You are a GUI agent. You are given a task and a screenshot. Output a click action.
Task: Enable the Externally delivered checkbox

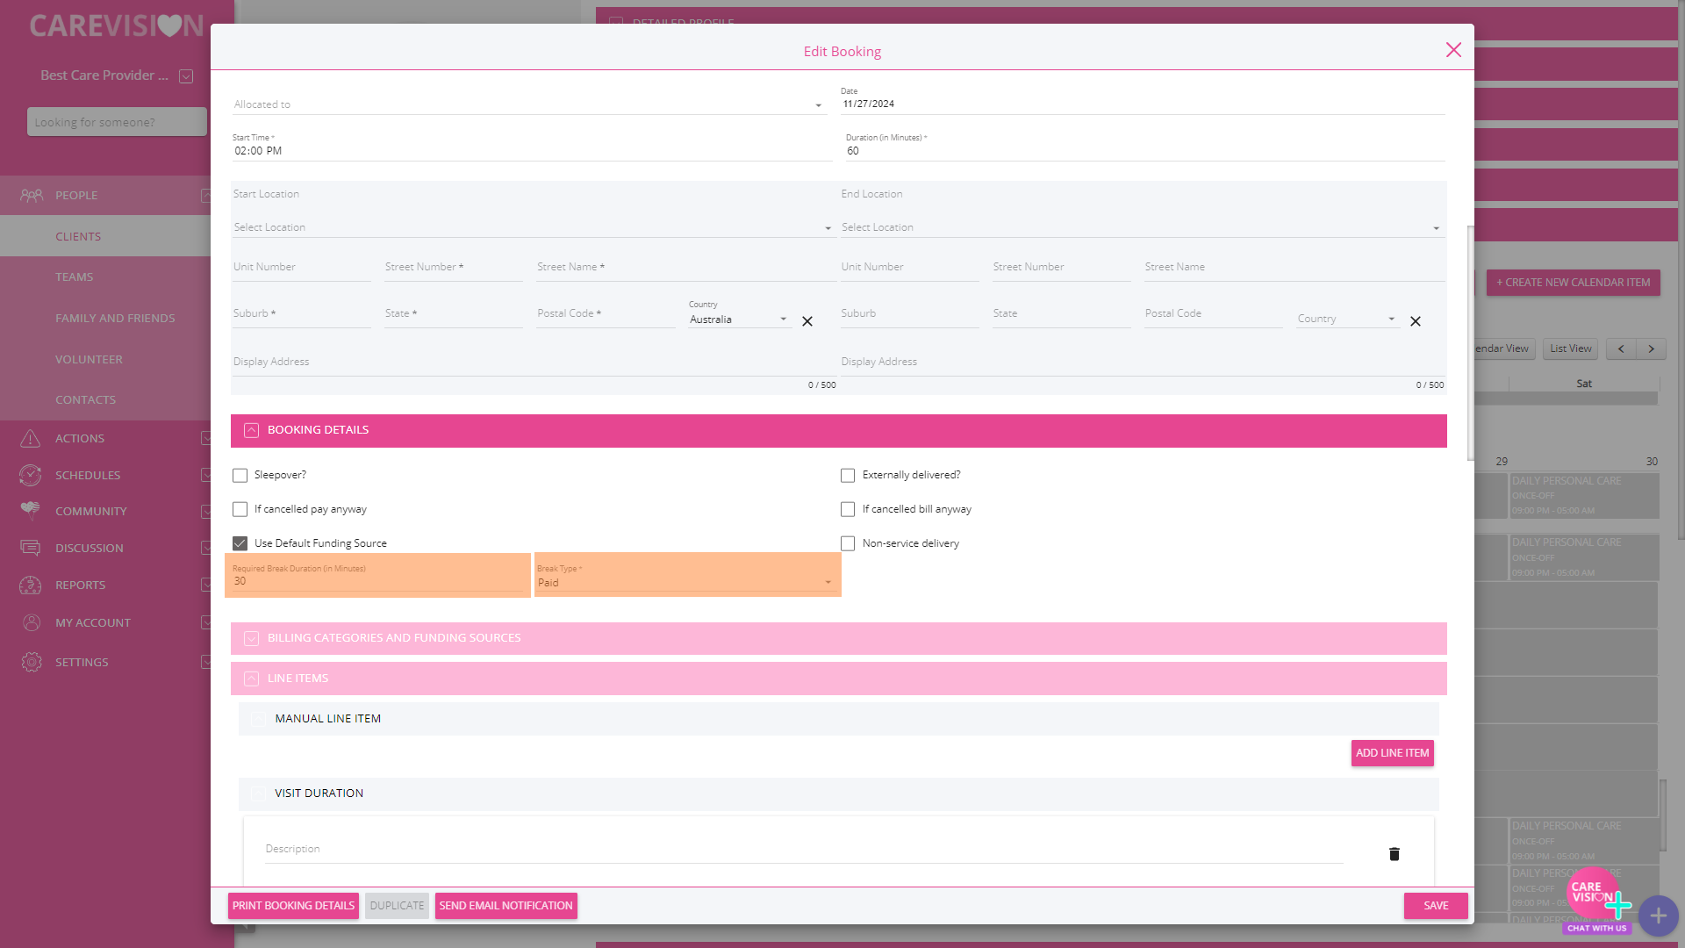(847, 475)
